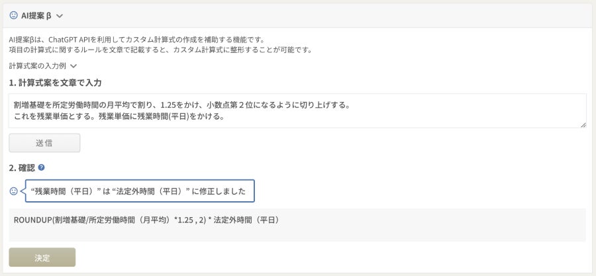Screen dimensions: 596x276
Task: Click the カスタム計算式に整形 description line
Action: [x=160, y=50]
